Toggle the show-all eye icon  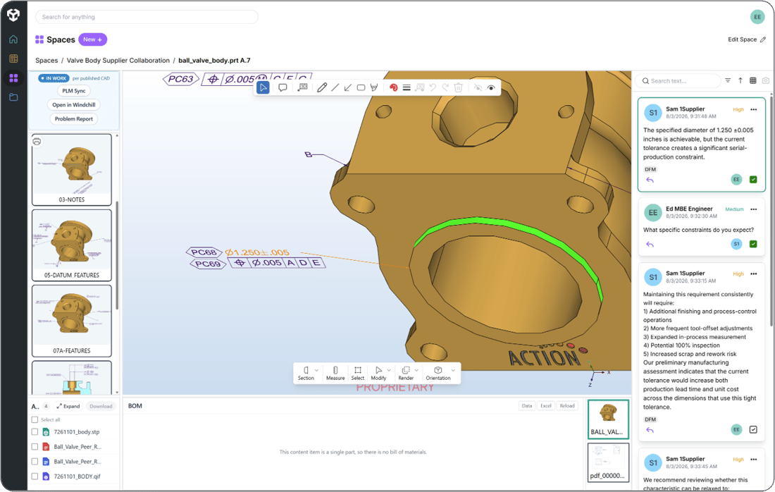tap(491, 87)
